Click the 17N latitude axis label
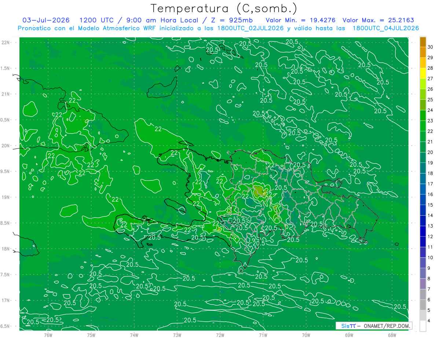 tap(6, 300)
